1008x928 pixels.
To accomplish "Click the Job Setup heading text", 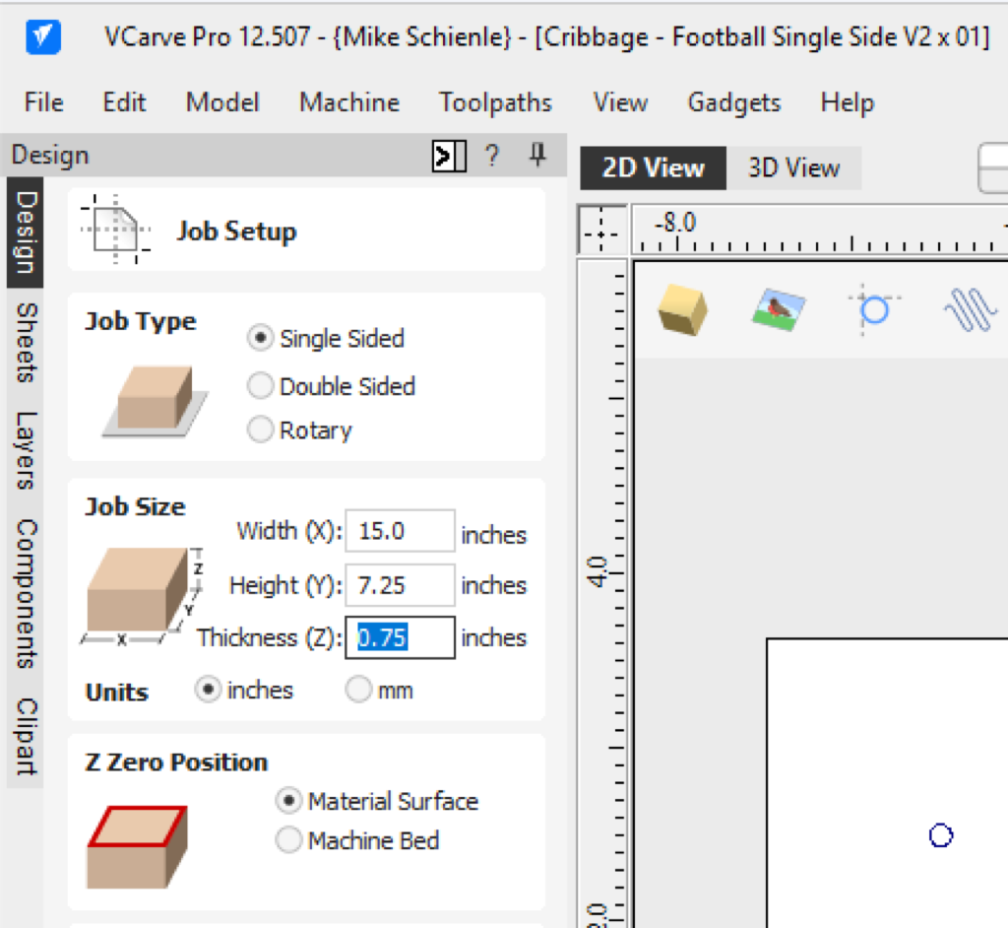I will [x=236, y=232].
